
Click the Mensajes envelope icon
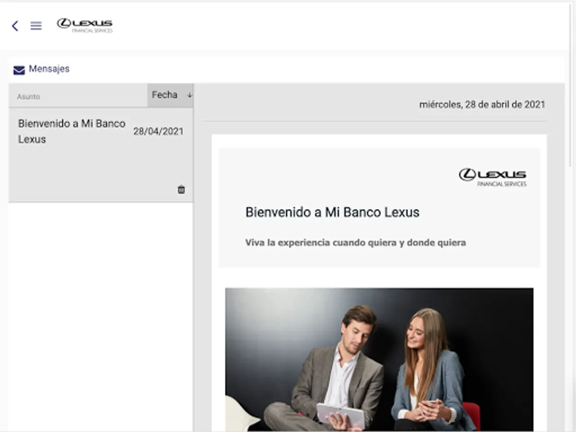tap(19, 71)
